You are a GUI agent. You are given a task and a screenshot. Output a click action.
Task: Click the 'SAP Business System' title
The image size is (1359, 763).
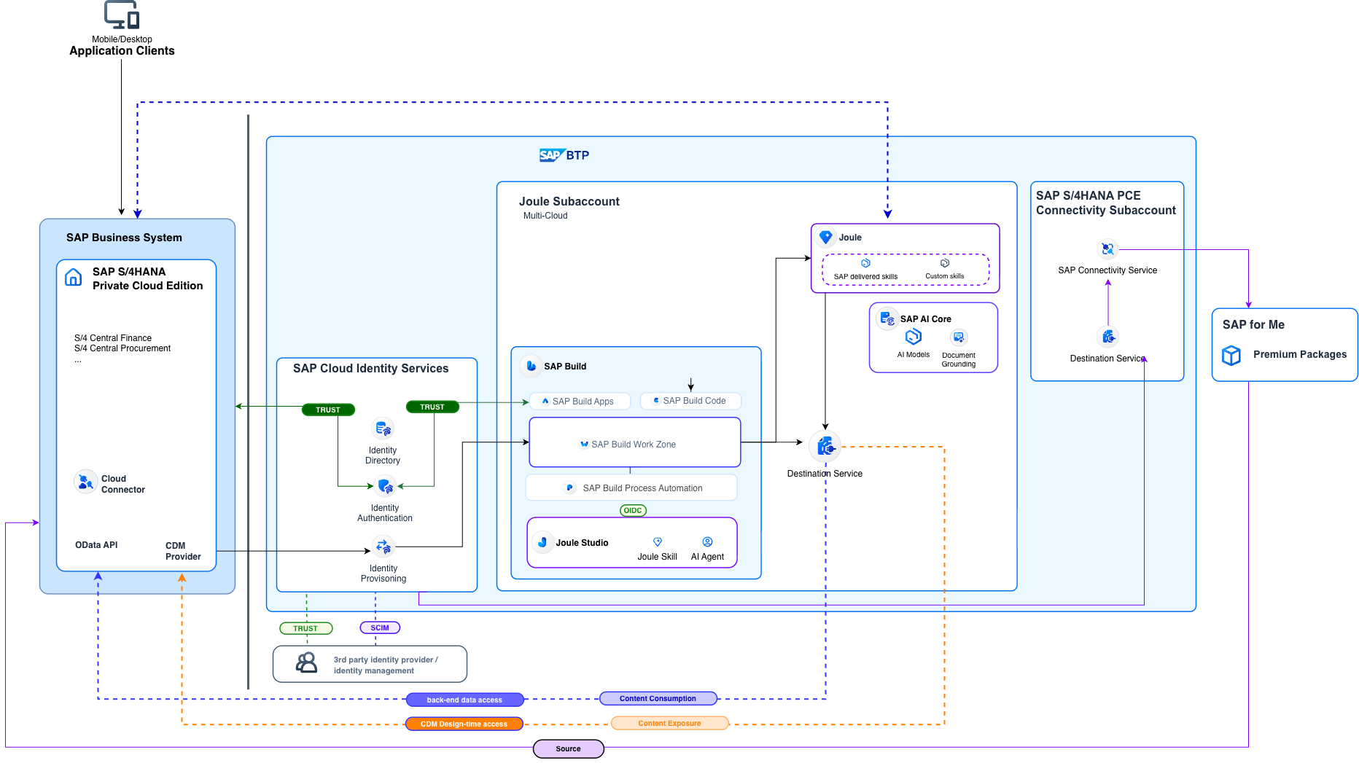click(x=124, y=238)
